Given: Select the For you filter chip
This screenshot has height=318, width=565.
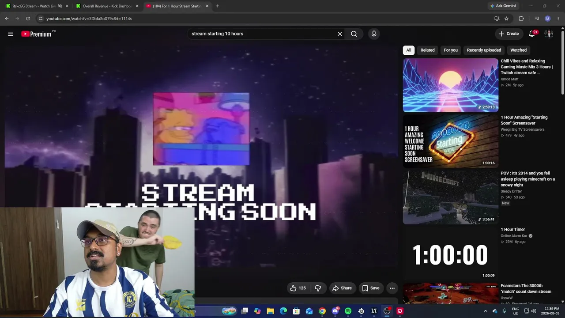Looking at the screenshot, I should (451, 50).
